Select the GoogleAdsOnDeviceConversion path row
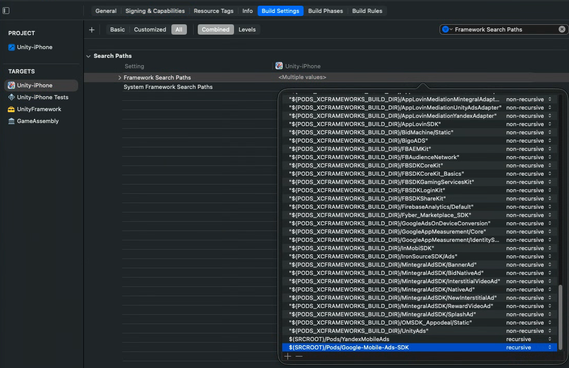 click(419, 223)
